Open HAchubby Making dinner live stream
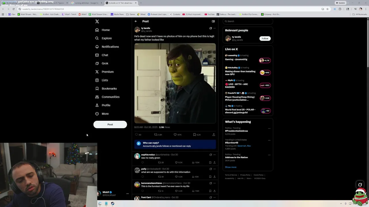This screenshot has width=369, height=207. point(248,71)
